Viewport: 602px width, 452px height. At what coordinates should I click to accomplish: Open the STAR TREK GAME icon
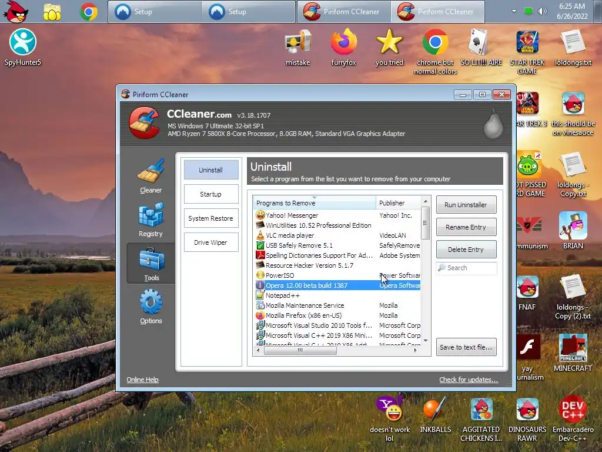pos(527,51)
